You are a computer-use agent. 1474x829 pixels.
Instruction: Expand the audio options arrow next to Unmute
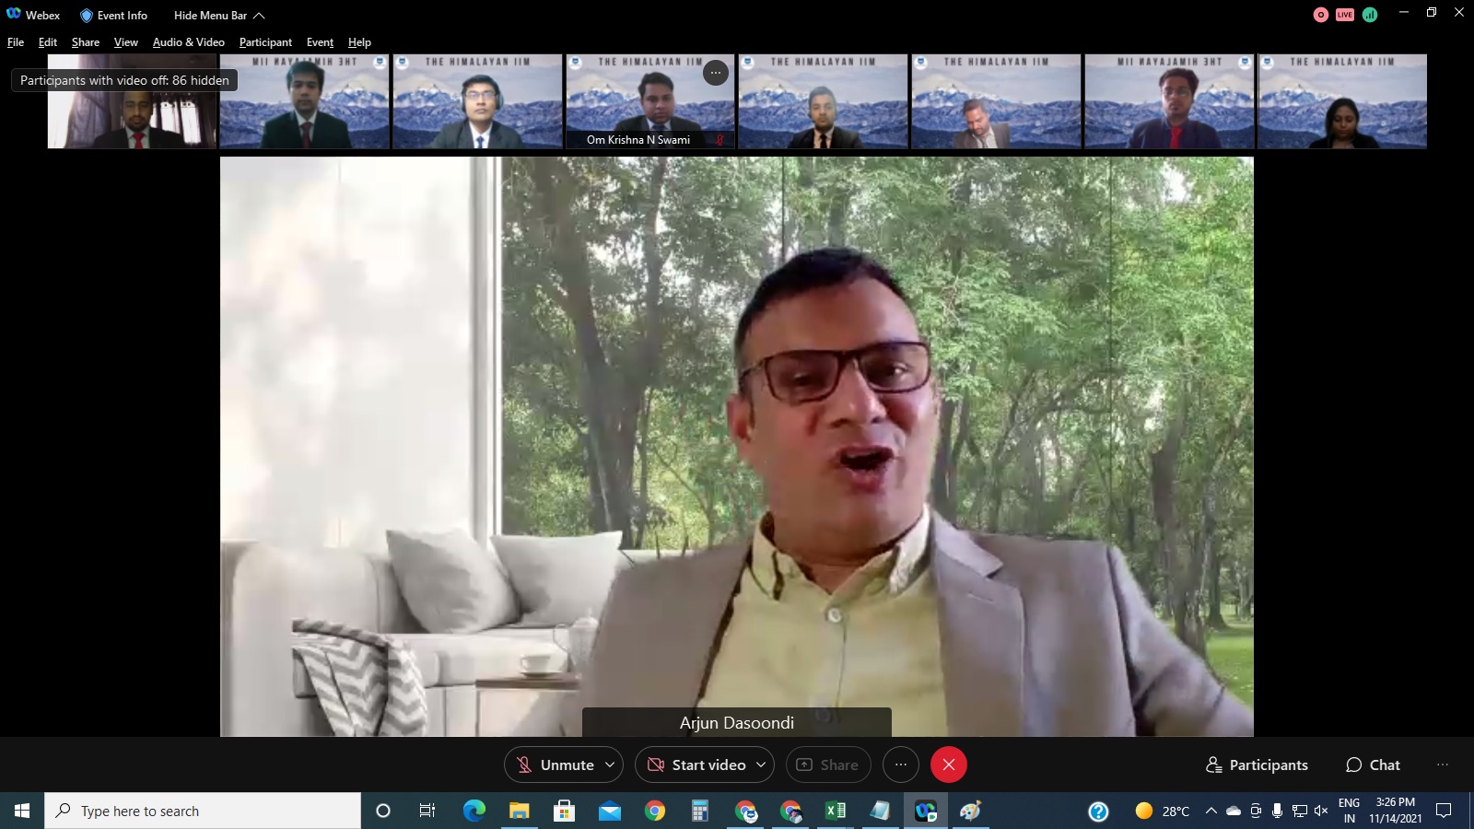click(610, 765)
